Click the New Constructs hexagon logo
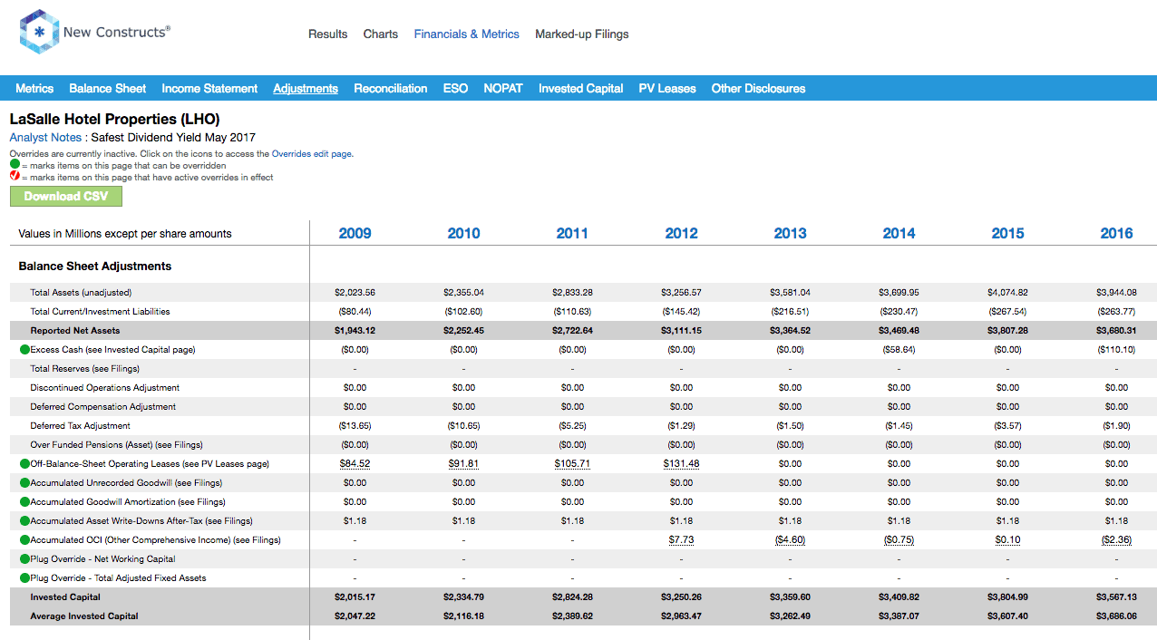Image resolution: width=1157 pixels, height=640 pixels. (x=38, y=32)
